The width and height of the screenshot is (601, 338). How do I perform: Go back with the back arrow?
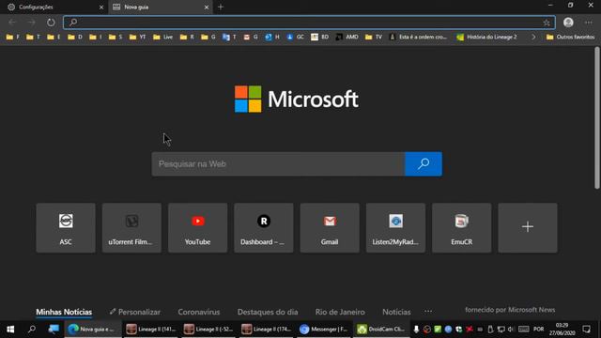click(x=12, y=23)
